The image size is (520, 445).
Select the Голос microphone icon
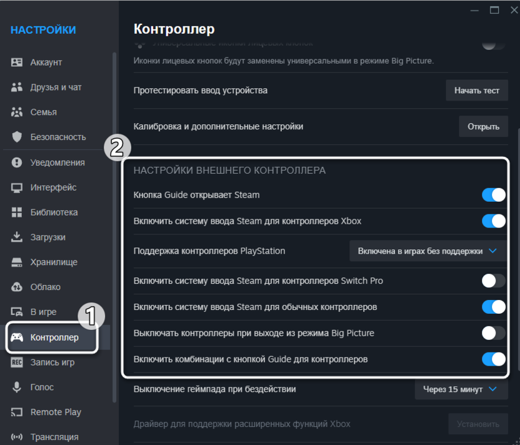pos(17,387)
